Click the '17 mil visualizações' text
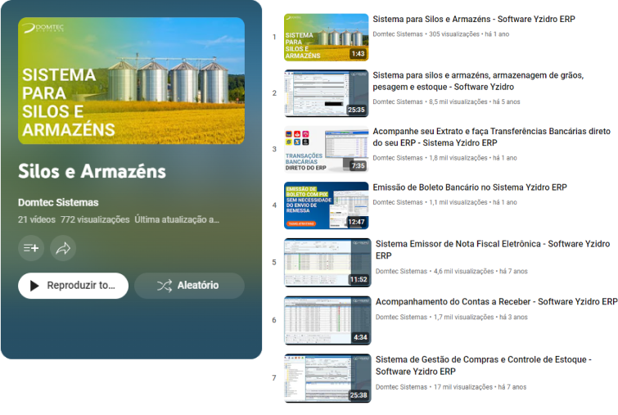Screen dimensions: 618x415 [463, 387]
